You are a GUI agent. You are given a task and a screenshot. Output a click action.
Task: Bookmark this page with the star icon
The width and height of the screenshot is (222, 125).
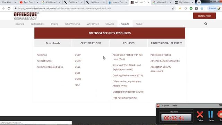(x=173, y=8)
